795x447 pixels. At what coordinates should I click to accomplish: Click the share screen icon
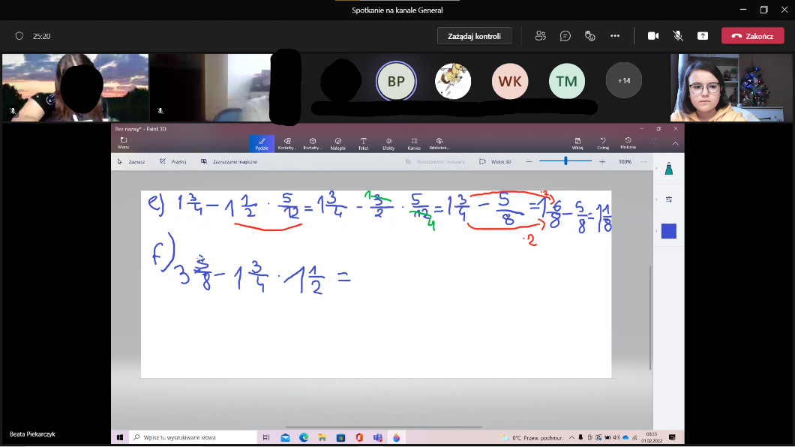pyautogui.click(x=702, y=36)
